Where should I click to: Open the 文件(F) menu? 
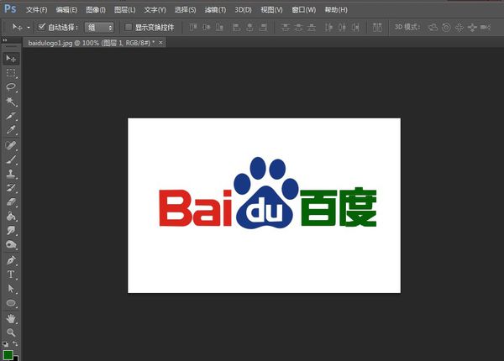point(36,10)
